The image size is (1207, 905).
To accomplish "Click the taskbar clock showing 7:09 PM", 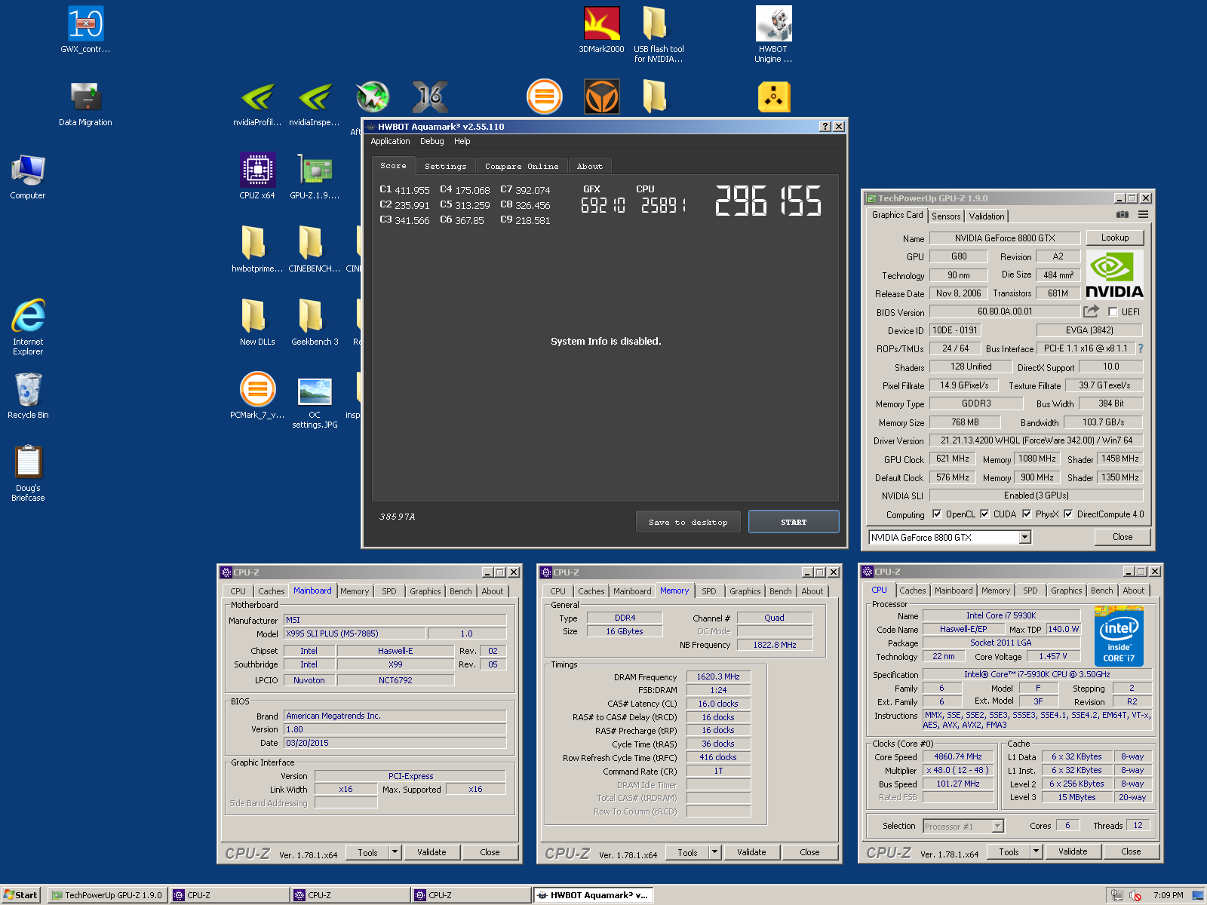I will click(x=1169, y=895).
